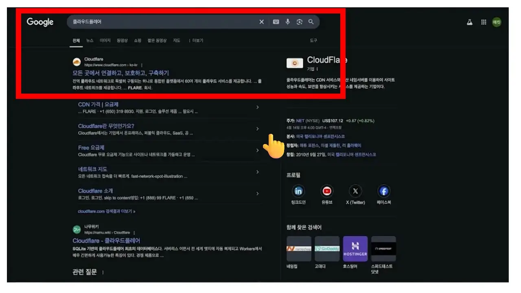The image size is (521, 293).
Task: Start voice search with the microphone icon
Action: point(288,22)
